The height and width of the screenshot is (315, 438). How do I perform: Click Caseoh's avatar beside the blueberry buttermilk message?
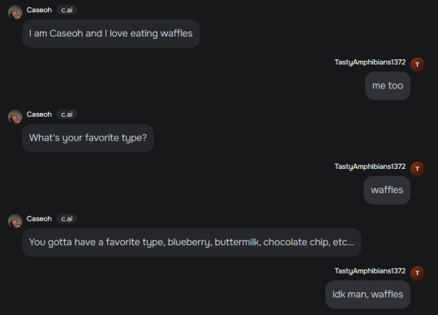coord(15,221)
